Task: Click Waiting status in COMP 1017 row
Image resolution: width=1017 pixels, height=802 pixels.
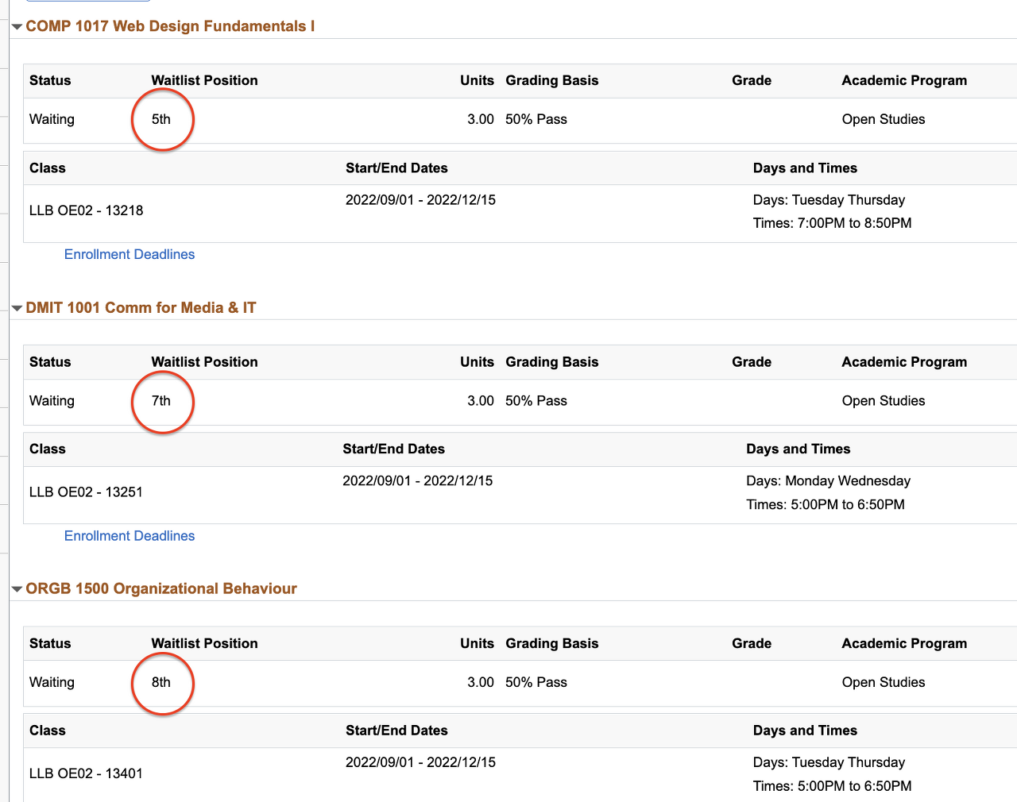Action: point(52,119)
